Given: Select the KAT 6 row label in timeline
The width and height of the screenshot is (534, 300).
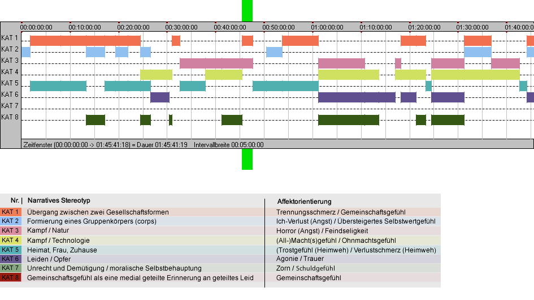Looking at the screenshot, I should [x=10, y=94].
